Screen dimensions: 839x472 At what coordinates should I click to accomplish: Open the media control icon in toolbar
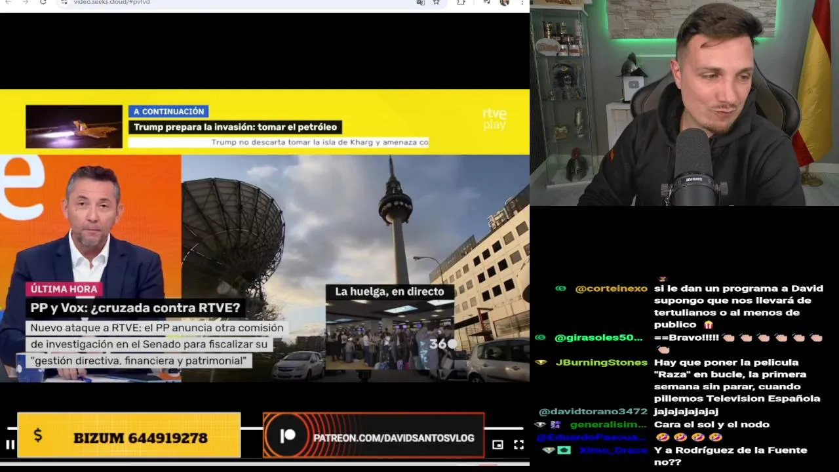tap(486, 2)
